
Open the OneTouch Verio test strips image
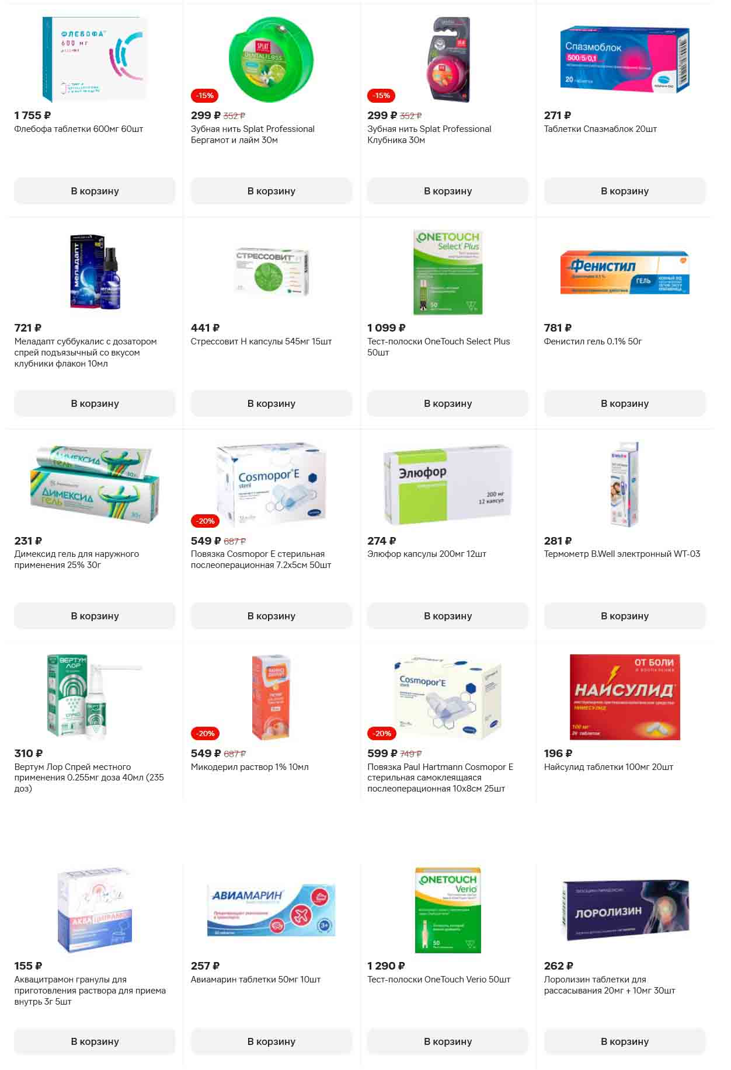pos(448,909)
